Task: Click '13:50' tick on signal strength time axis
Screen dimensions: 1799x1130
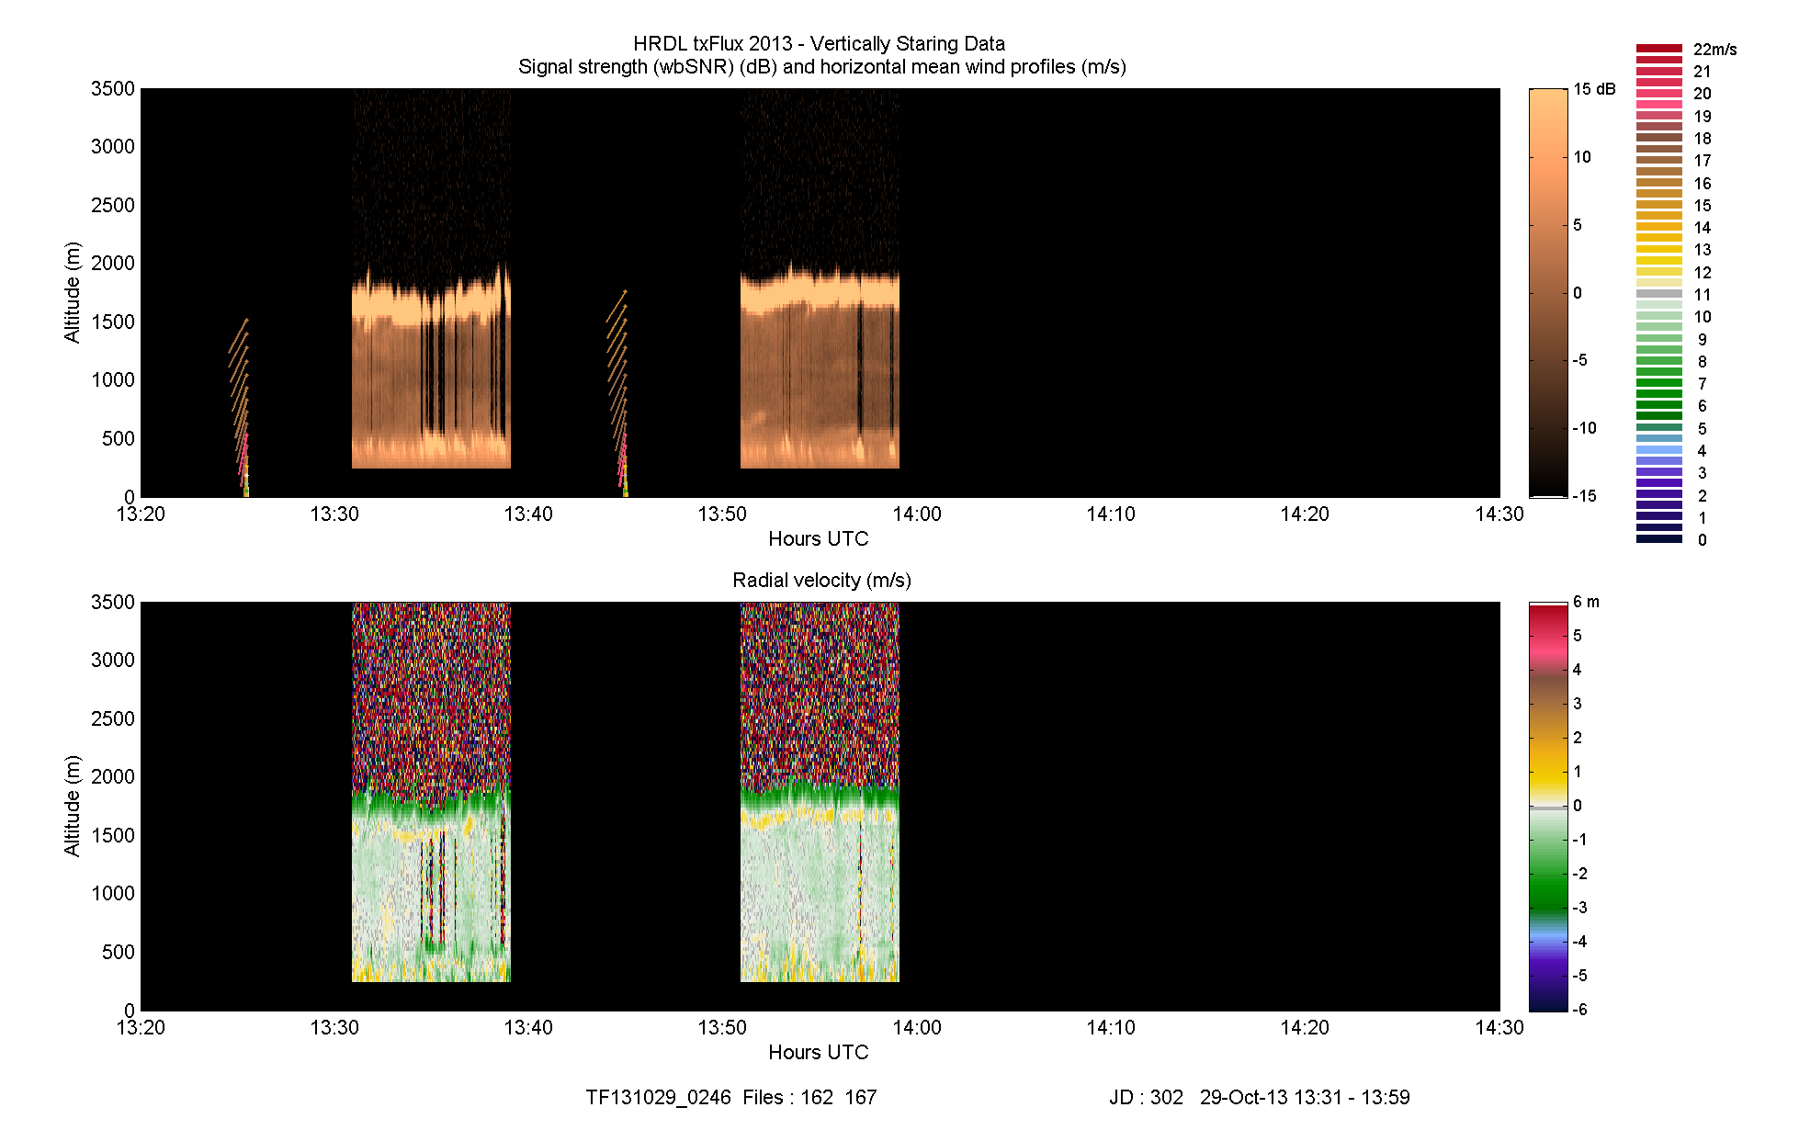Action: tap(722, 514)
